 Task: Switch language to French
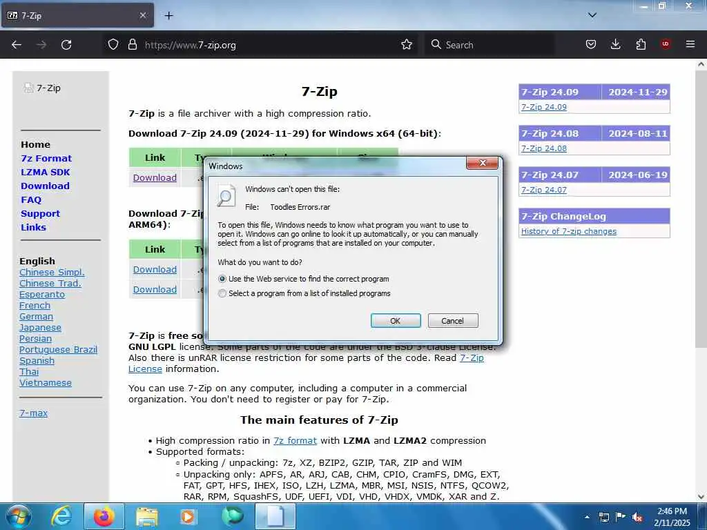pos(35,306)
